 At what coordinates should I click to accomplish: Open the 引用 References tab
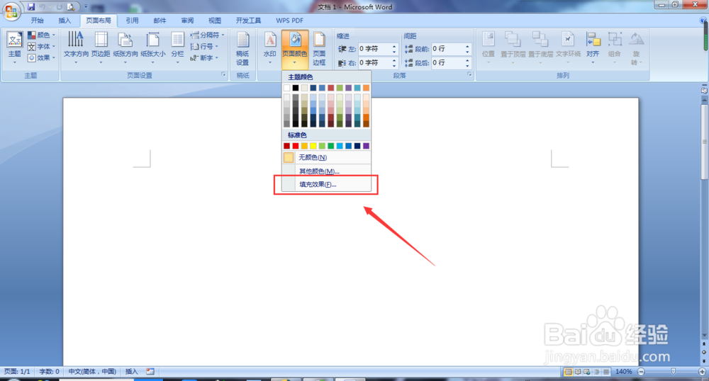[132, 21]
